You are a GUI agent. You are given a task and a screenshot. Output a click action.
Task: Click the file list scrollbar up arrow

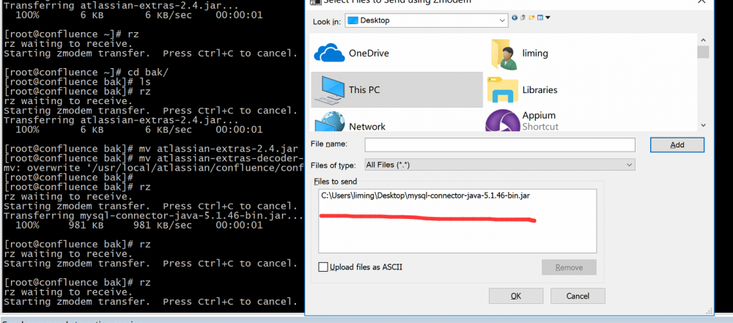click(x=703, y=40)
